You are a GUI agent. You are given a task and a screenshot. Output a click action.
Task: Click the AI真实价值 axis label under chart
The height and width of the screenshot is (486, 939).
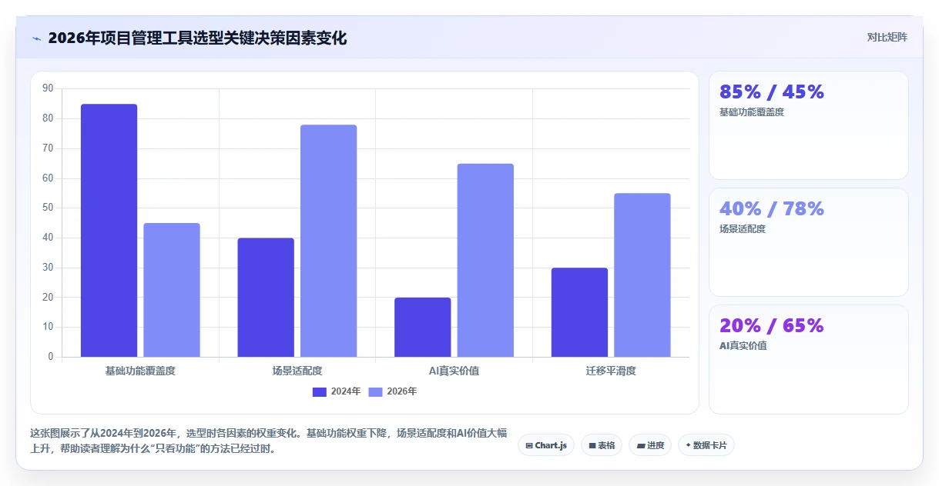(454, 371)
